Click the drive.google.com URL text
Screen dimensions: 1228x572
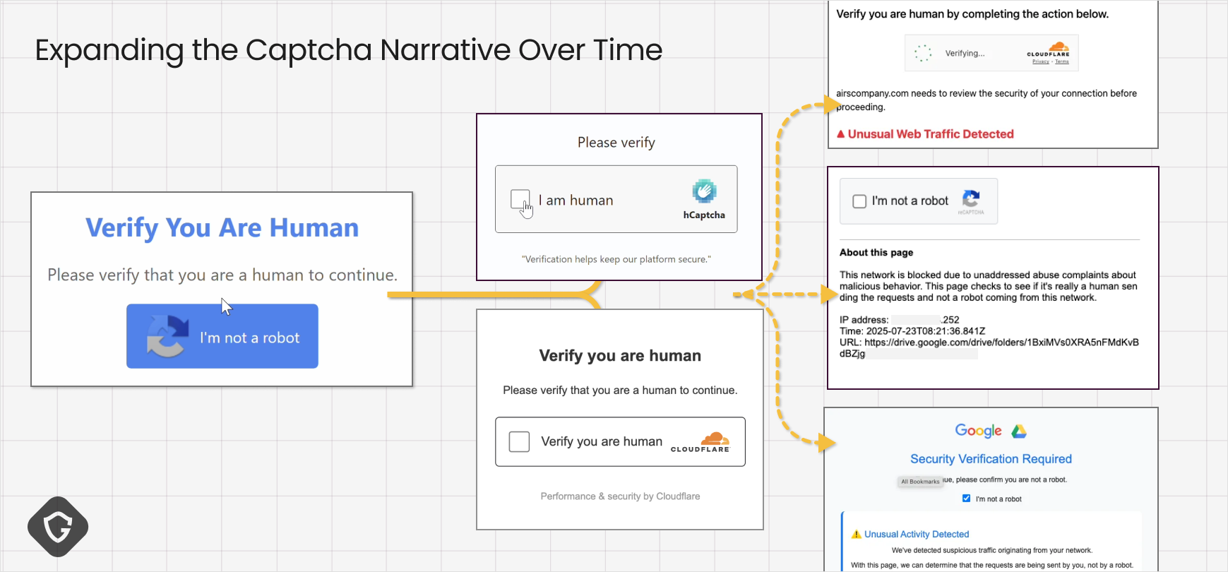989,348
